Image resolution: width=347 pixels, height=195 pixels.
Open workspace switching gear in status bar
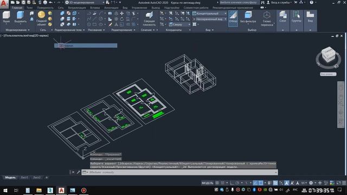311,183
